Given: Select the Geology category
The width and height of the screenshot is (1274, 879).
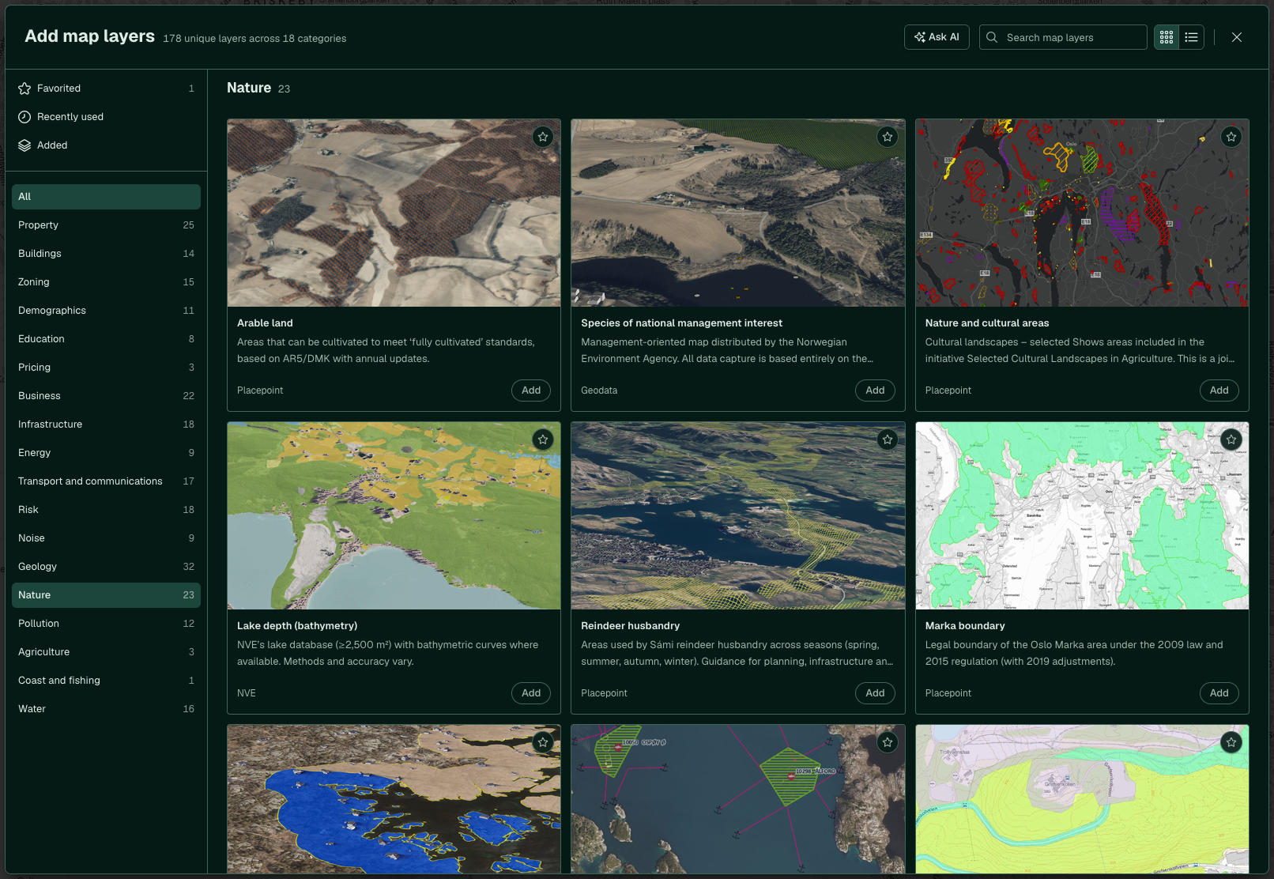Looking at the screenshot, I should point(106,567).
